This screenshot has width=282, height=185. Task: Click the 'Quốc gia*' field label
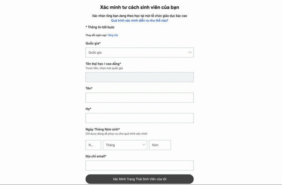(x=93, y=43)
